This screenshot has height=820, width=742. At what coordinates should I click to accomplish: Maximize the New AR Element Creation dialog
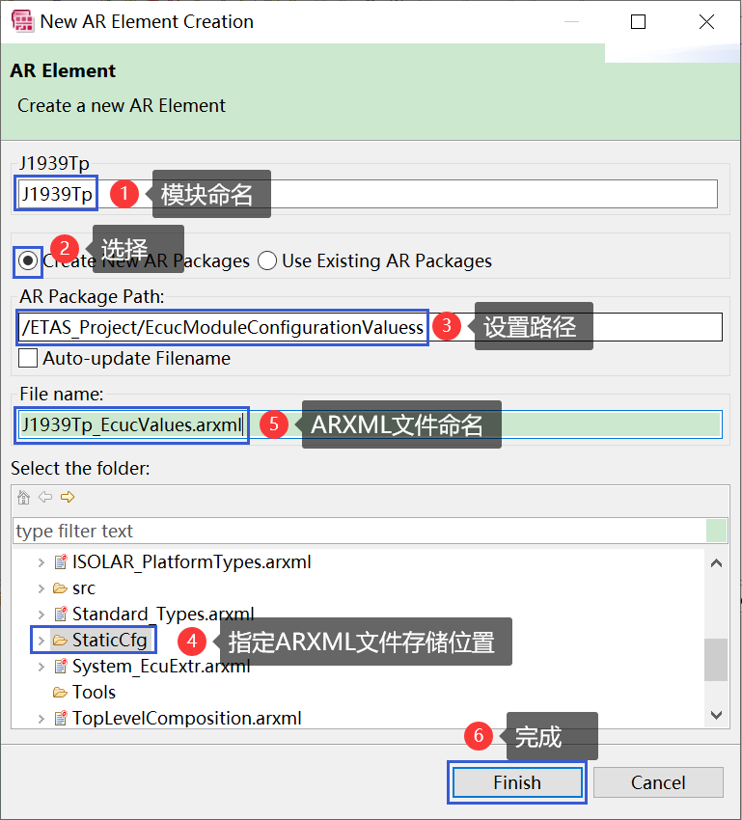pyautogui.click(x=638, y=21)
